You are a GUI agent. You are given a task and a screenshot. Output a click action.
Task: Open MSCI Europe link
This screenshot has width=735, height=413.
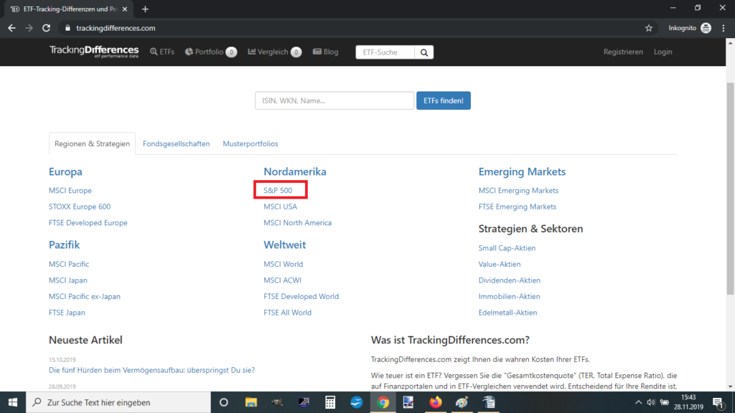pos(70,191)
